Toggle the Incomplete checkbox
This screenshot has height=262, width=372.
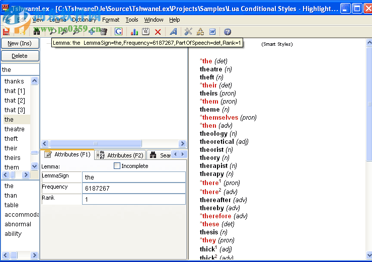(117, 166)
